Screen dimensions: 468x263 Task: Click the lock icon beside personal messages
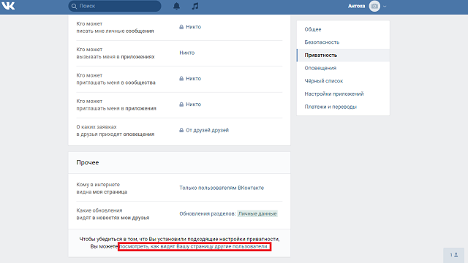(x=181, y=27)
